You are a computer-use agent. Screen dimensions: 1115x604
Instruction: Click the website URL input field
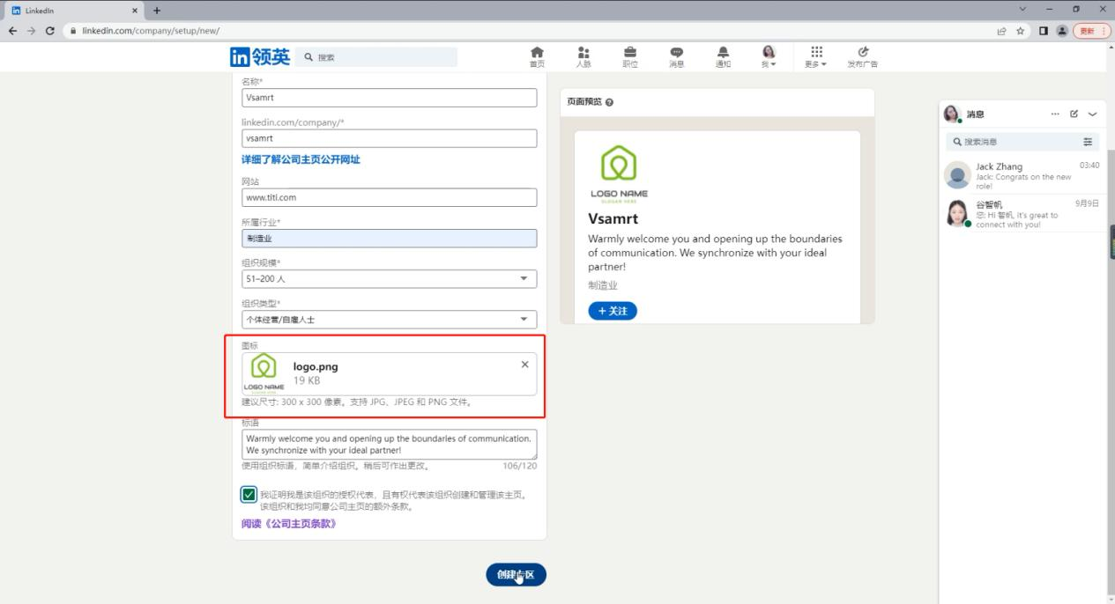389,198
